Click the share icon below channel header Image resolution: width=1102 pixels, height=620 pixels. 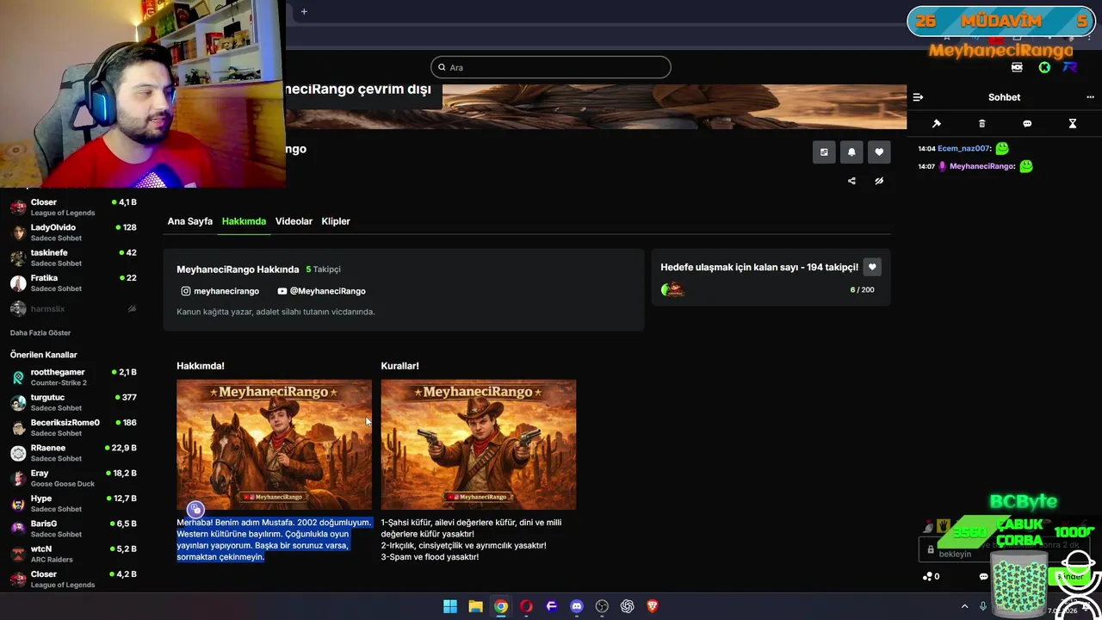point(851,181)
